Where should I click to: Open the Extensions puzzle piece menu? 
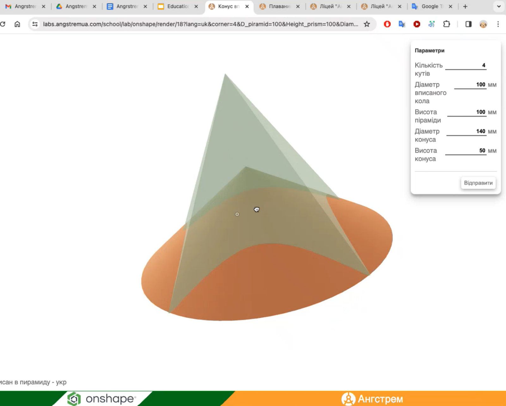tap(447, 24)
